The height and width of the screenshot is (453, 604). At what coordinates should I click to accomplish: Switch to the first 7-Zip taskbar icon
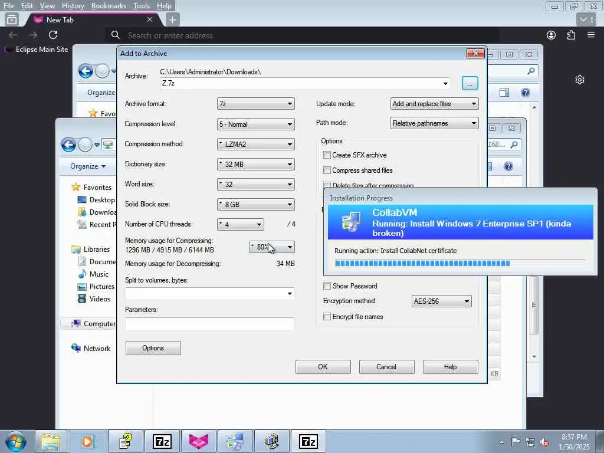click(x=162, y=441)
